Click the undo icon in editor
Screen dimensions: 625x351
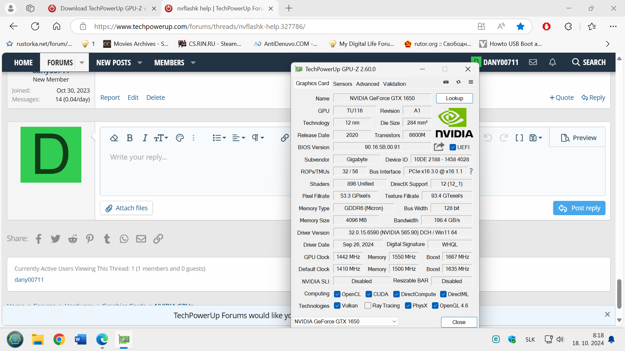(488, 138)
